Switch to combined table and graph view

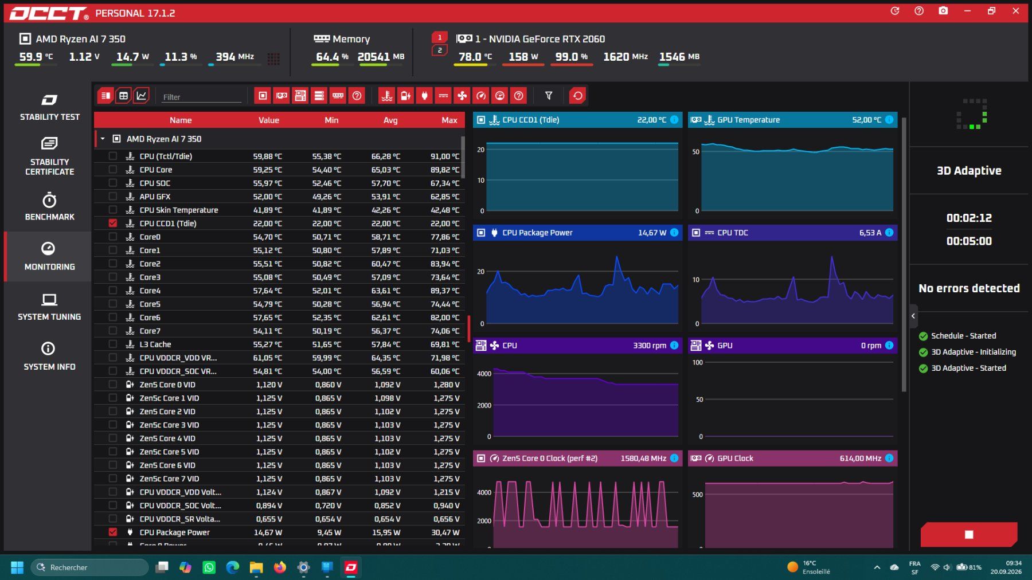coord(105,96)
